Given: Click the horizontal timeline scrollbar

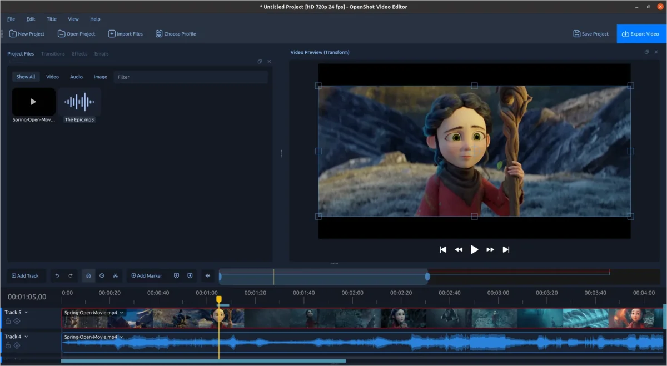Looking at the screenshot, I should coord(203,361).
